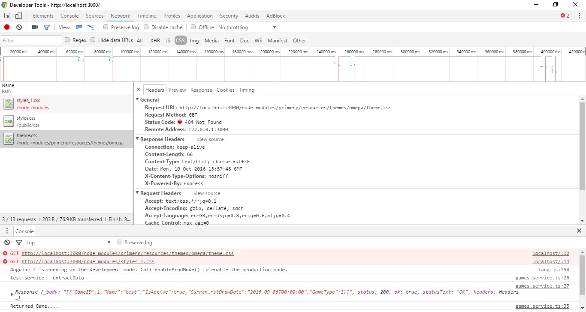The width and height of the screenshot is (586, 312).
Task: Click the Filter text input field
Action: pos(32,40)
